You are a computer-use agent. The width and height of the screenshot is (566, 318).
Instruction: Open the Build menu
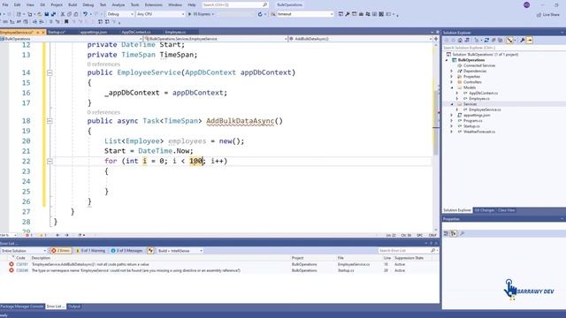tap(73, 4)
